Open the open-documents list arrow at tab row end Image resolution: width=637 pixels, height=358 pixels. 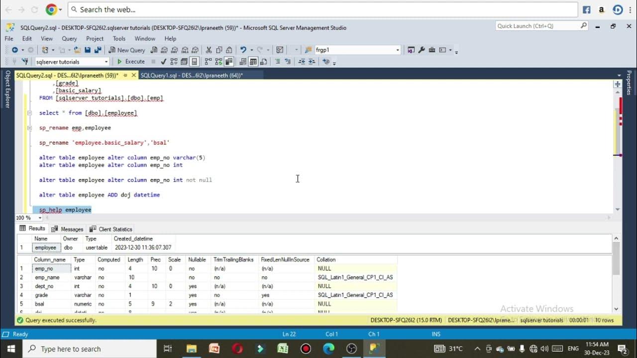coord(619,76)
